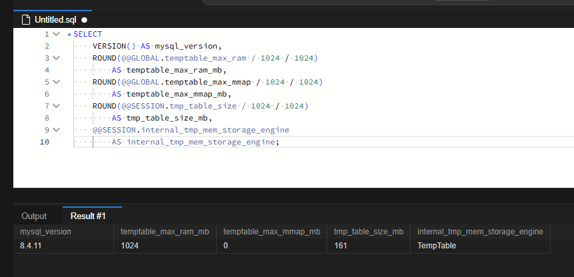Screen dimensions: 574x277
Task: Collapse the fold chevron on line 7
Action: (56, 106)
